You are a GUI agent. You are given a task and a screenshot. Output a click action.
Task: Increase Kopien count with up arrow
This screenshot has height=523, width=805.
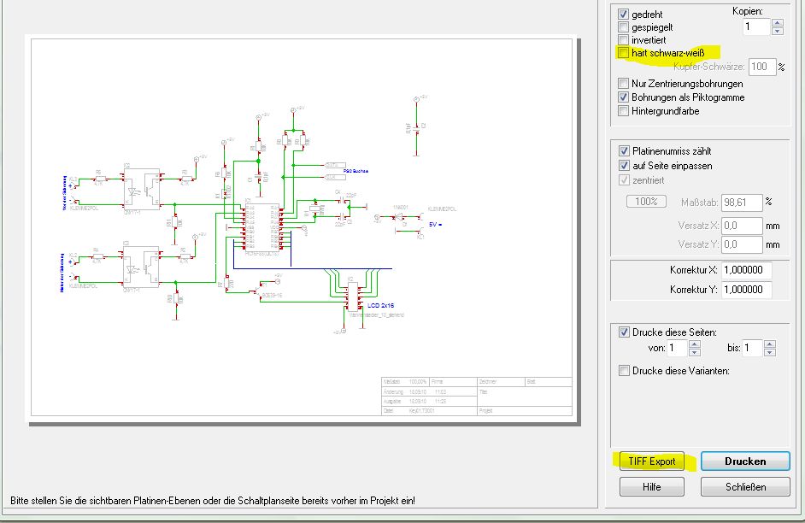pos(778,23)
